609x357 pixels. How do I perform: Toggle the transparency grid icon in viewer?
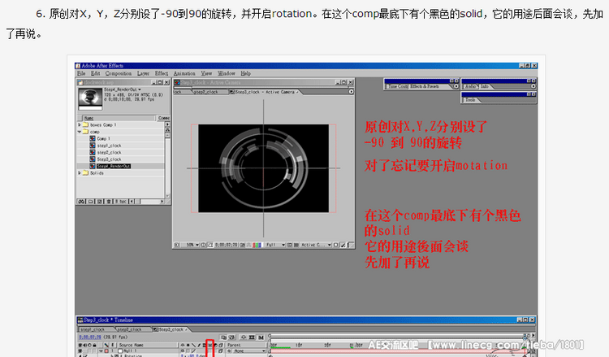[296, 245]
